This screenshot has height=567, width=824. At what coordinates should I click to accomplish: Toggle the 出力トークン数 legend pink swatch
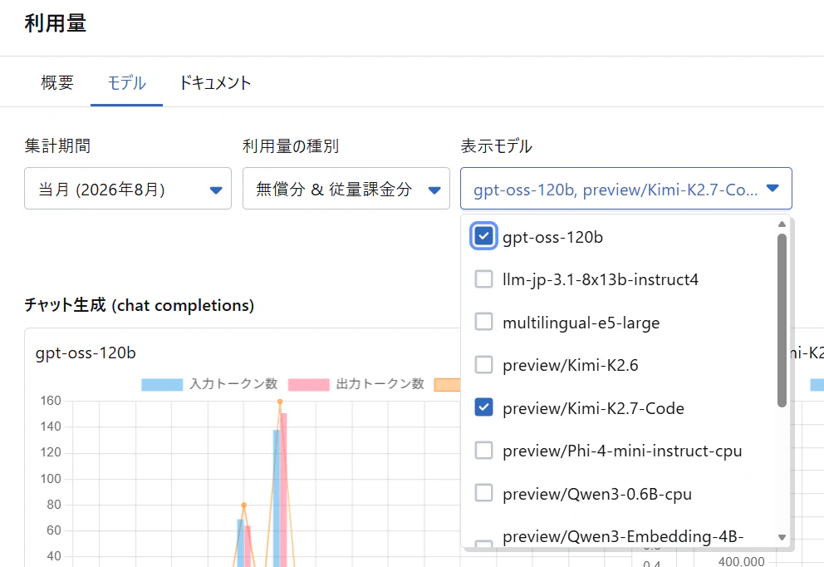(x=308, y=385)
